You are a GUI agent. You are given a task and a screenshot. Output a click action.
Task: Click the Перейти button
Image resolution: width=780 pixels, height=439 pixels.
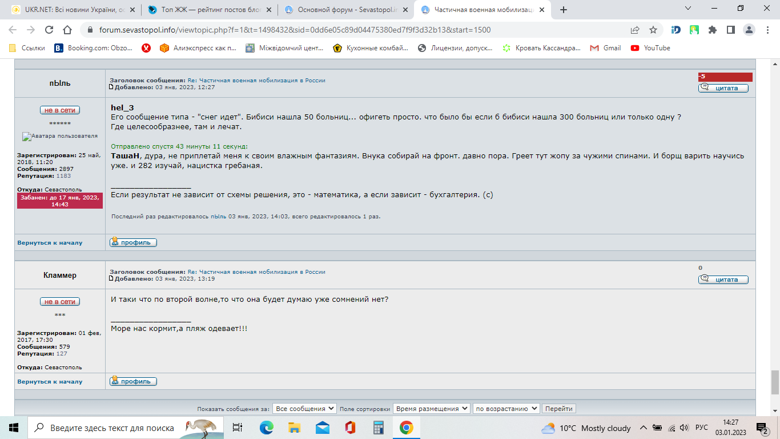(558, 409)
